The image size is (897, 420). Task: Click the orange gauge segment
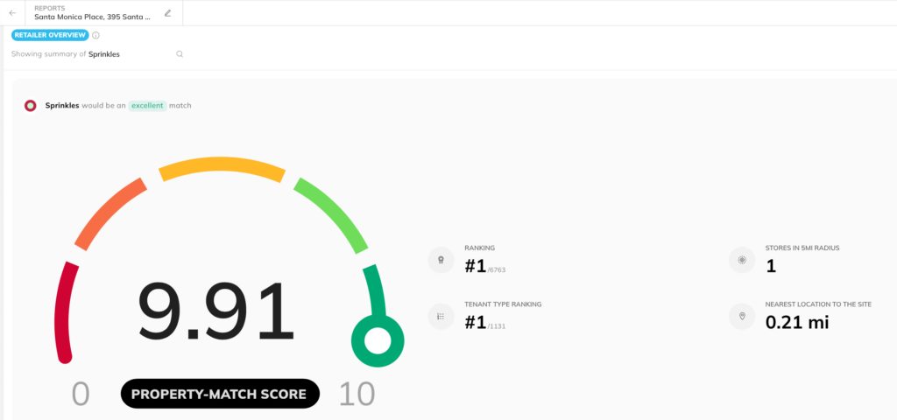109,213
